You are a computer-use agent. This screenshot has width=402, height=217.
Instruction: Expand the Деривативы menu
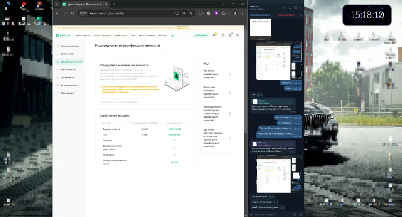pos(121,36)
